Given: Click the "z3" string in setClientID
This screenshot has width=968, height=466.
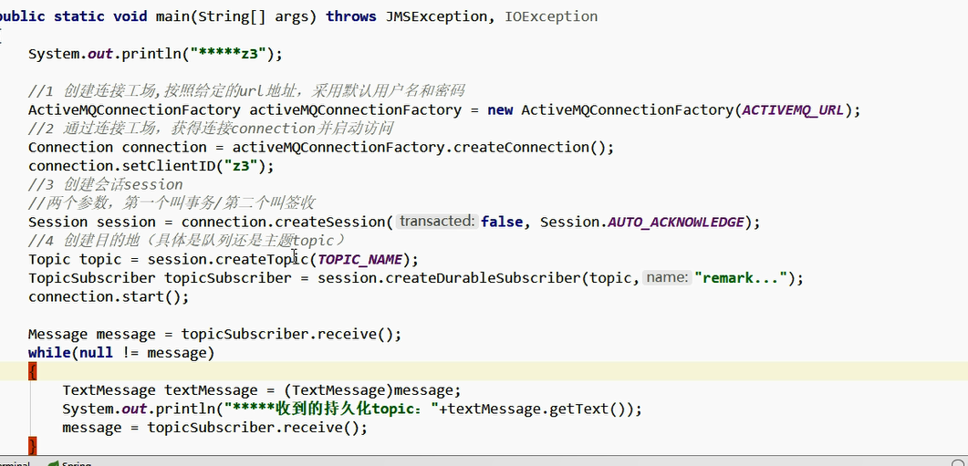Looking at the screenshot, I should tap(241, 166).
